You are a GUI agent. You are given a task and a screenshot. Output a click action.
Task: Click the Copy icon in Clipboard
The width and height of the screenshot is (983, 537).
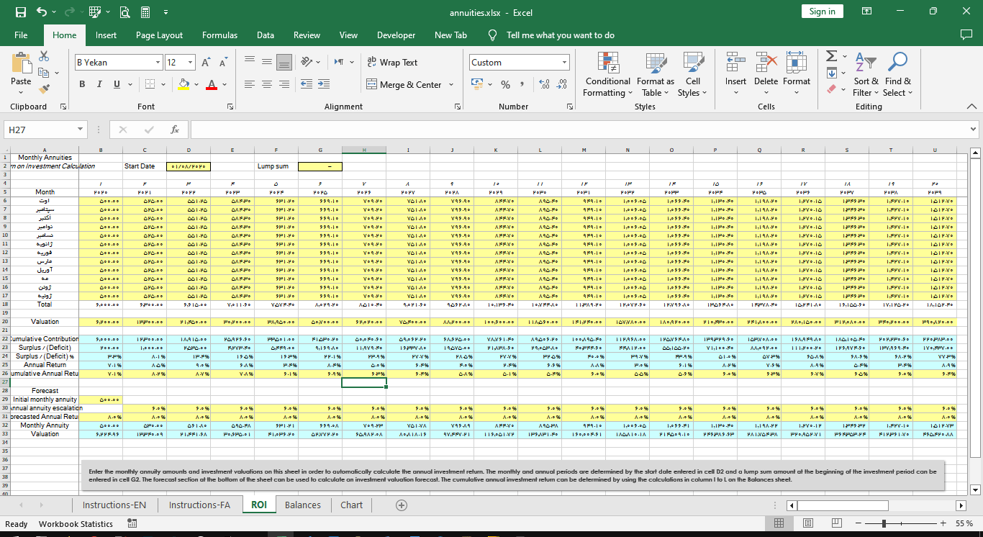43,73
